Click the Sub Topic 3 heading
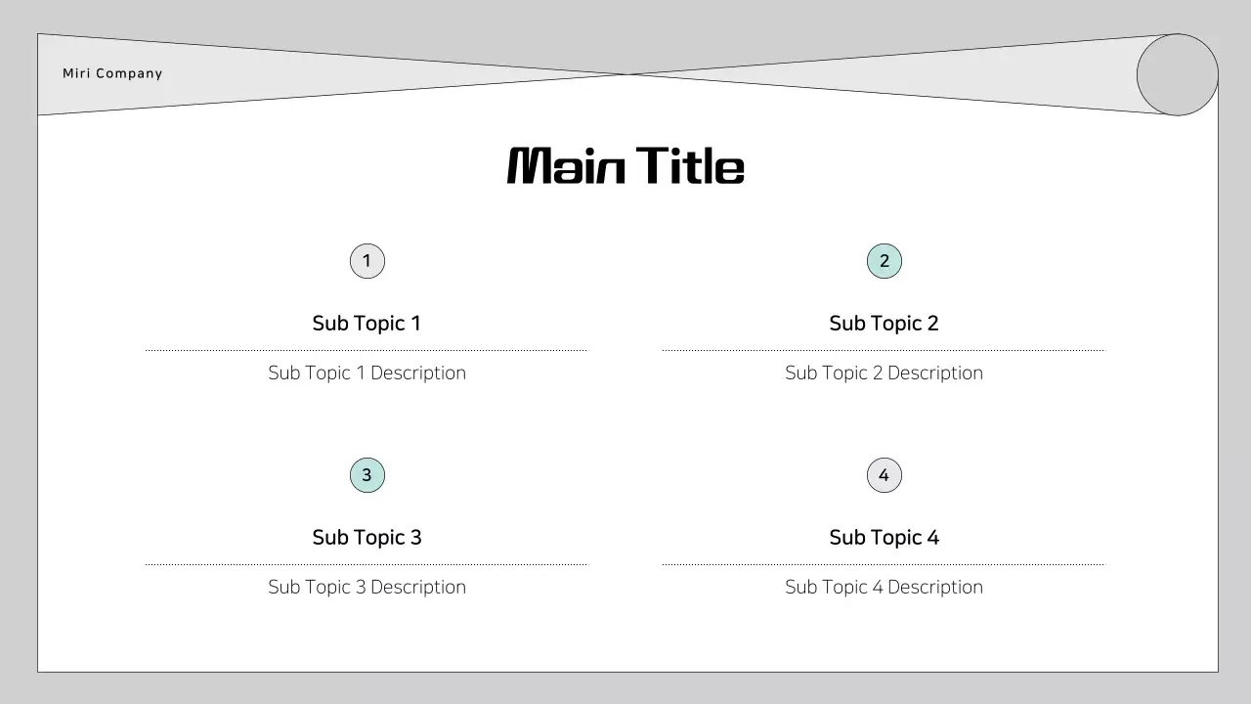1251x704 pixels. [x=367, y=538]
